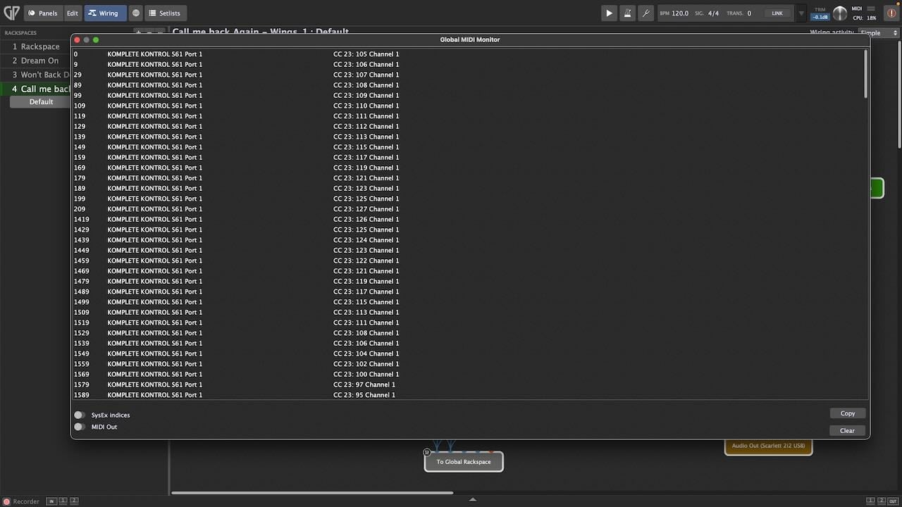This screenshot has height=507, width=902.
Task: Click the Recorder record icon
Action: (x=7, y=501)
